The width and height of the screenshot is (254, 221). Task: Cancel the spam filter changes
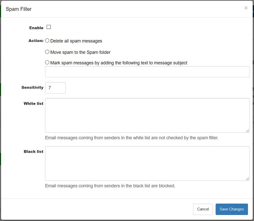(x=203, y=209)
